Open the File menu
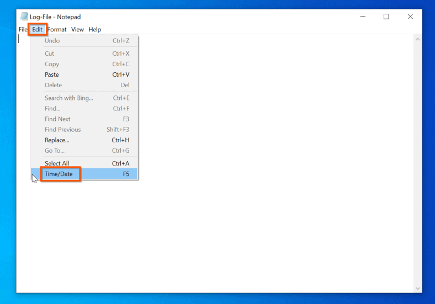 click(x=23, y=29)
